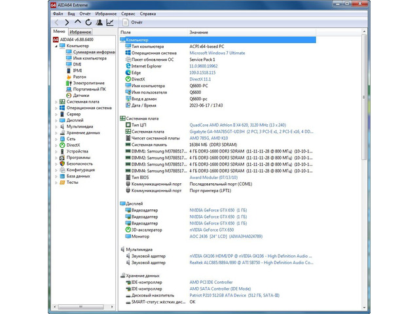Expand the Системная плата tree node
The height and width of the screenshot is (314, 419).
click(x=56, y=102)
